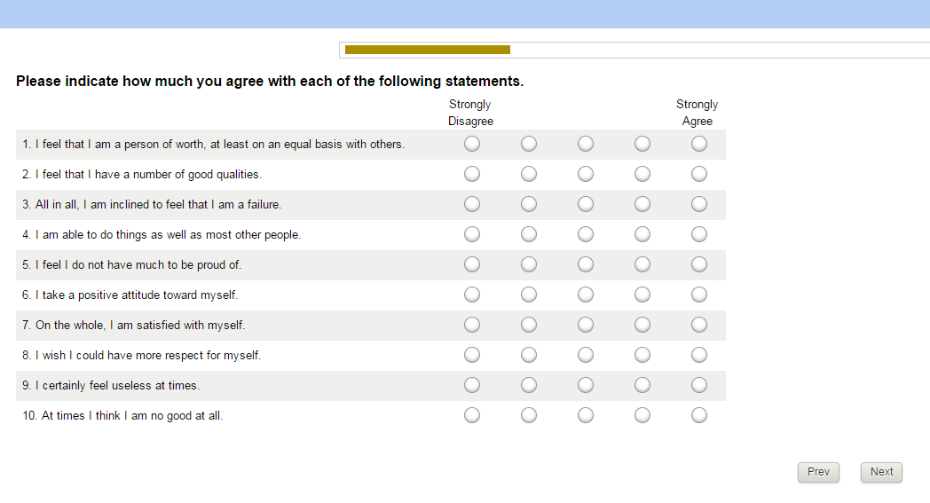Image resolution: width=930 pixels, height=503 pixels.
Task: Select middle option for statement 6
Action: (x=586, y=295)
